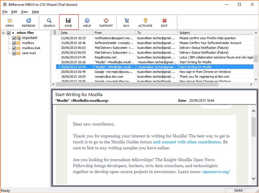
Task: Click the email list scroll up arrow
Action: [x=256, y=33]
